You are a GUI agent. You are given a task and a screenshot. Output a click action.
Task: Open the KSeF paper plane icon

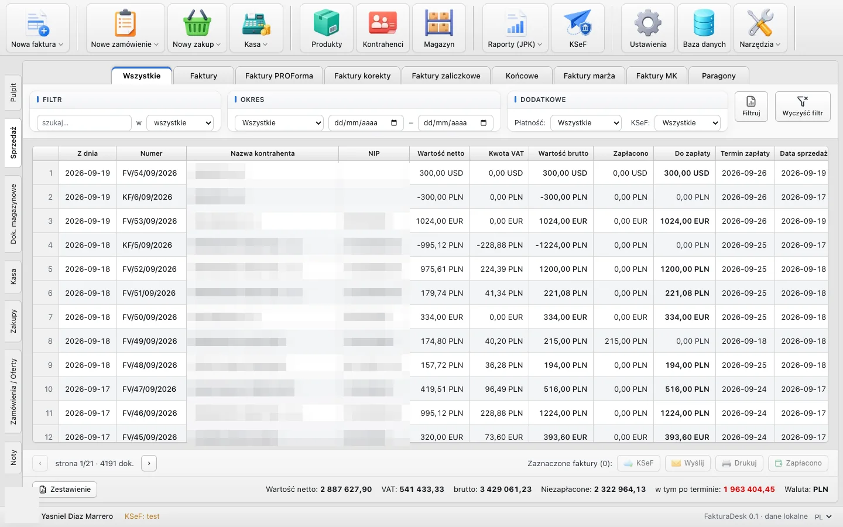click(x=578, y=28)
